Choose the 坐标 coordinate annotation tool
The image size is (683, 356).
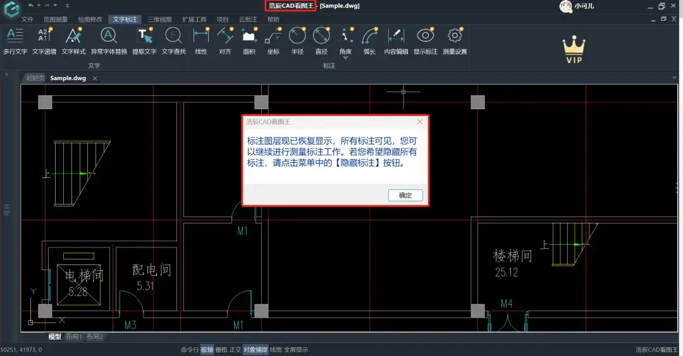pyautogui.click(x=273, y=41)
